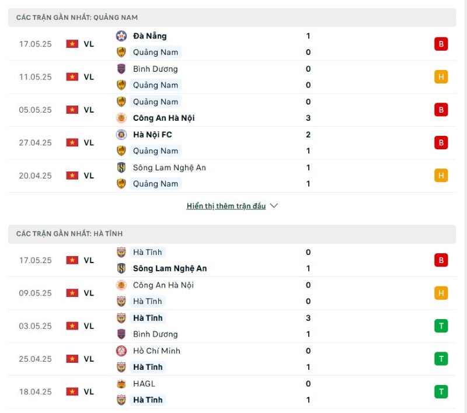Viewport: 467px width, 413px height.
Task: Click the Đà Nẵng club crest icon
Action: coord(121,36)
